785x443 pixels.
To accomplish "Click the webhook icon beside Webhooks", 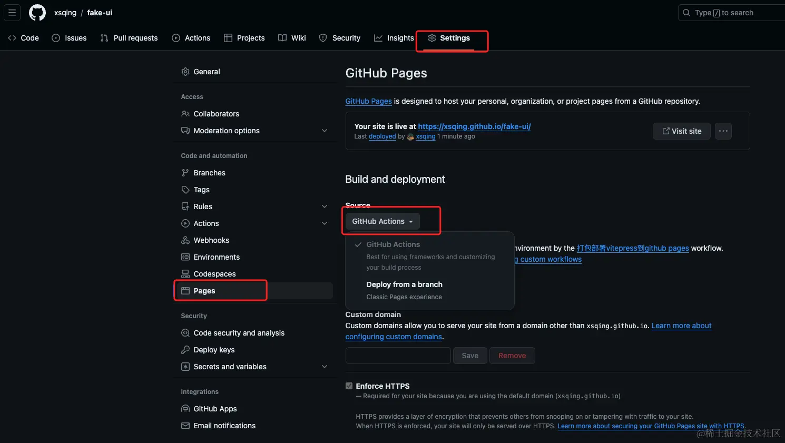I will [x=185, y=240].
